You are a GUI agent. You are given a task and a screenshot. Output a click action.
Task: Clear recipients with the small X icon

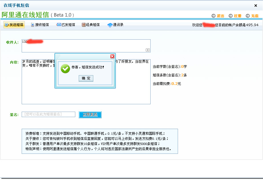point(147,50)
